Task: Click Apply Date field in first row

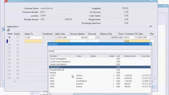Action: pyautogui.click(x=62, y=37)
